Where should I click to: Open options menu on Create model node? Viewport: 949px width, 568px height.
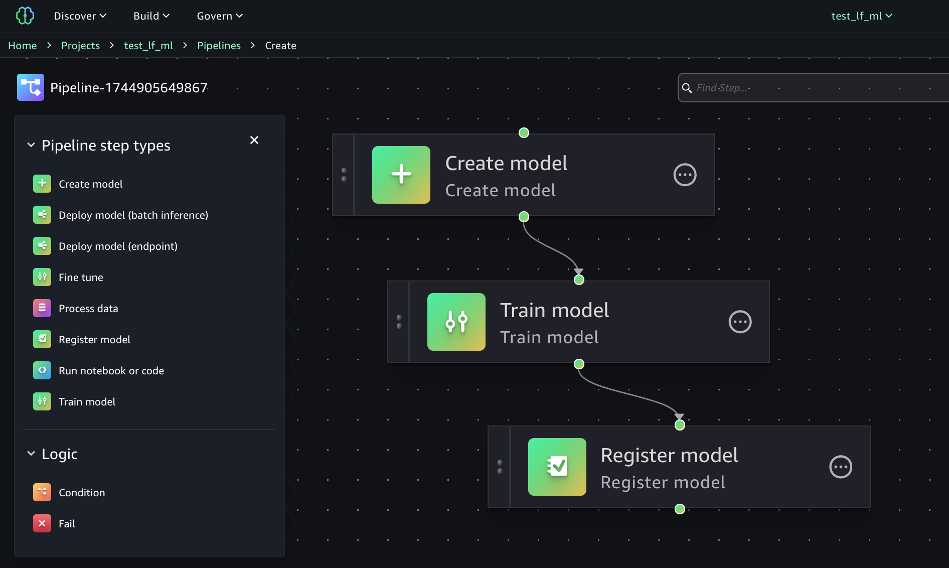pos(685,175)
